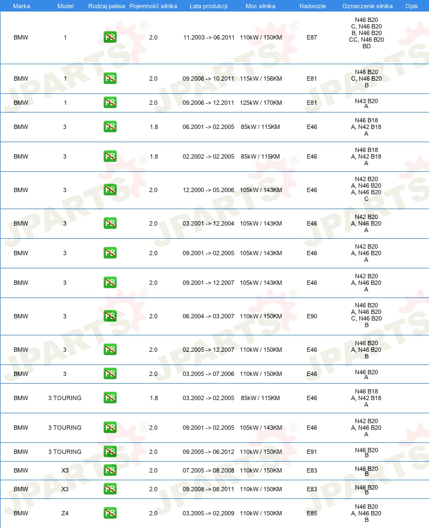429x528 pixels.
Task: Select the fuel icon for 06.2001 -> 02.2005 row
Action: pyautogui.click(x=110, y=127)
